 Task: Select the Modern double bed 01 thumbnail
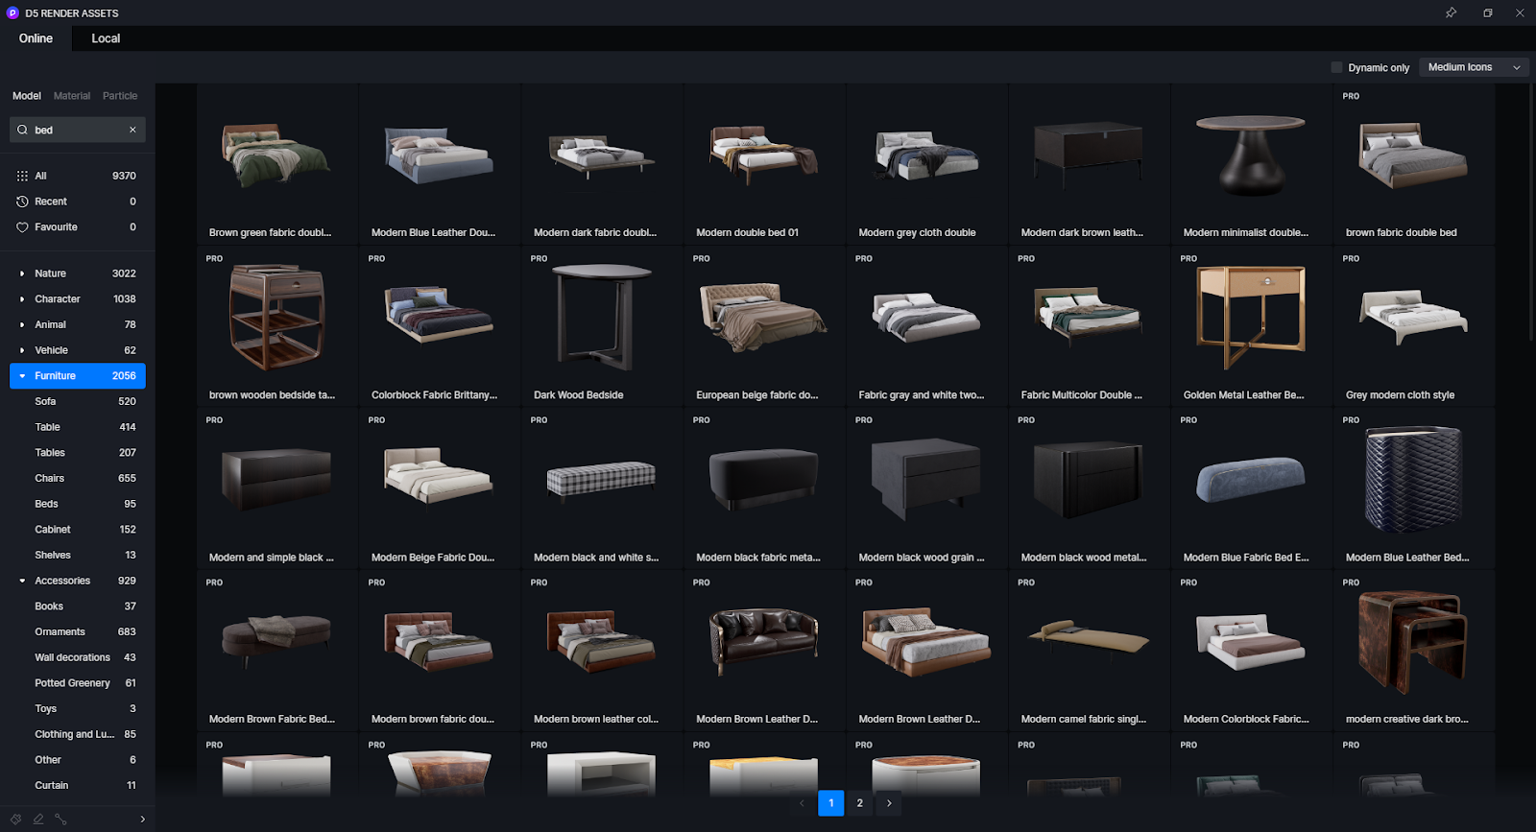764,155
